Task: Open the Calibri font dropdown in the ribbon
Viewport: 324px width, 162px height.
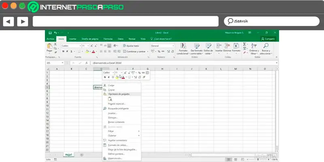Action: pos(80,46)
